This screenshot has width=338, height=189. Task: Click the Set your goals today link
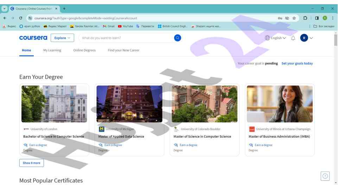point(297,63)
